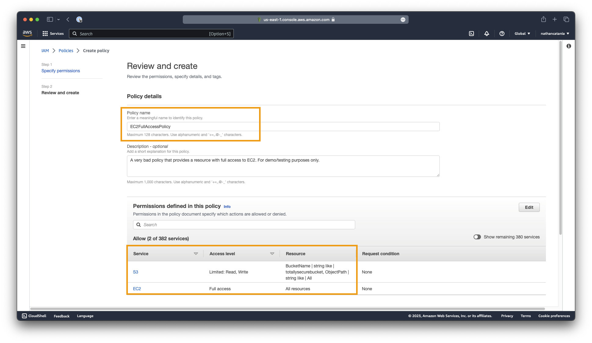Expand the left hamburger navigation menu
The width and height of the screenshot is (592, 343).
23,46
